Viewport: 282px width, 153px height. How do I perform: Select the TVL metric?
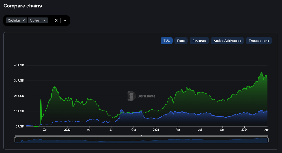[166, 41]
